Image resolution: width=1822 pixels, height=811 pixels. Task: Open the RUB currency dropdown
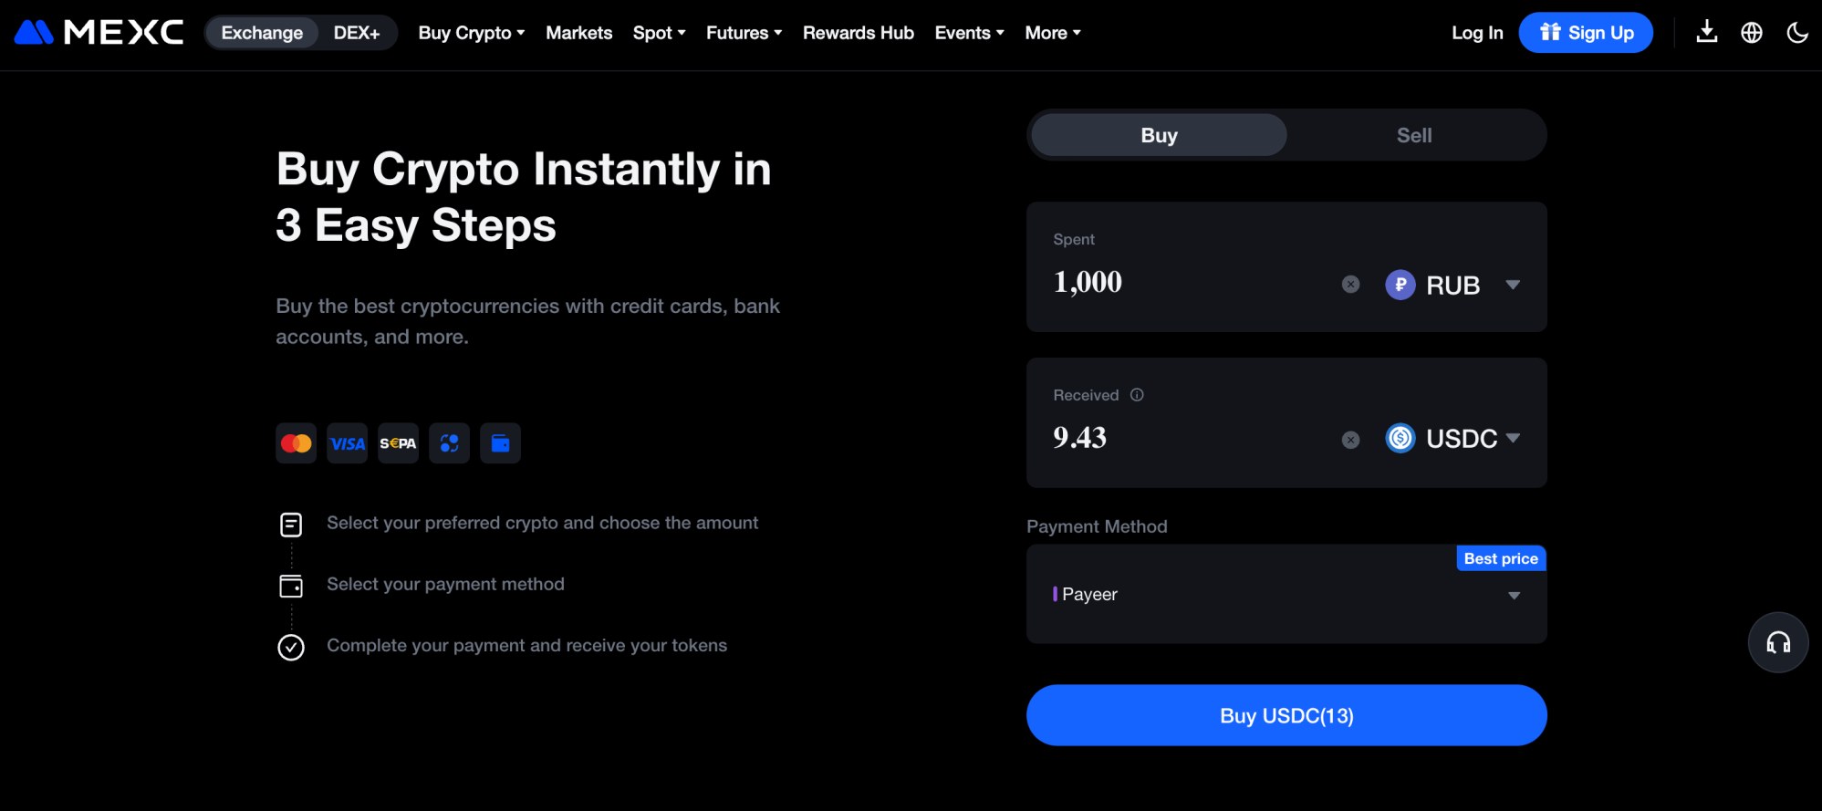click(x=1452, y=286)
